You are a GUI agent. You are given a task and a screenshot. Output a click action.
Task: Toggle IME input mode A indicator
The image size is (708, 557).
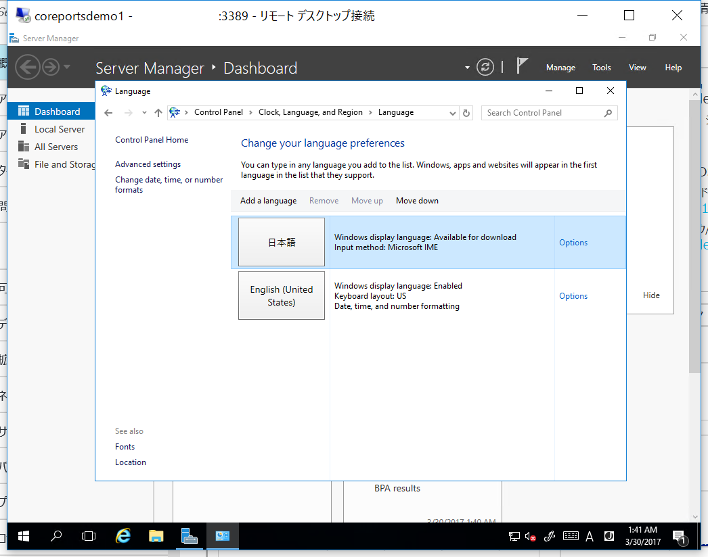(590, 536)
